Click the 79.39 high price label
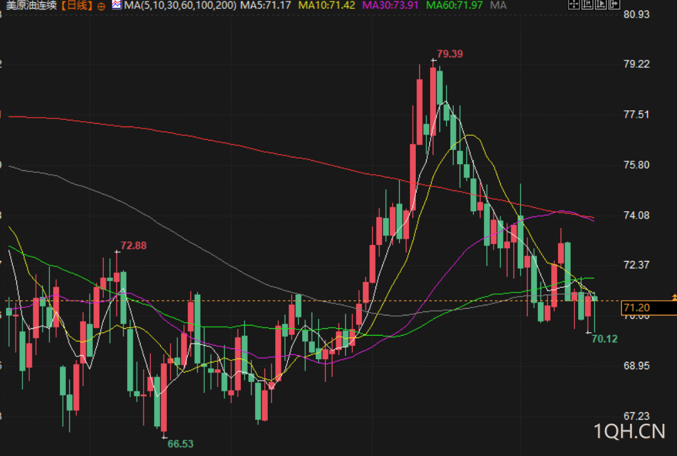 [x=450, y=54]
